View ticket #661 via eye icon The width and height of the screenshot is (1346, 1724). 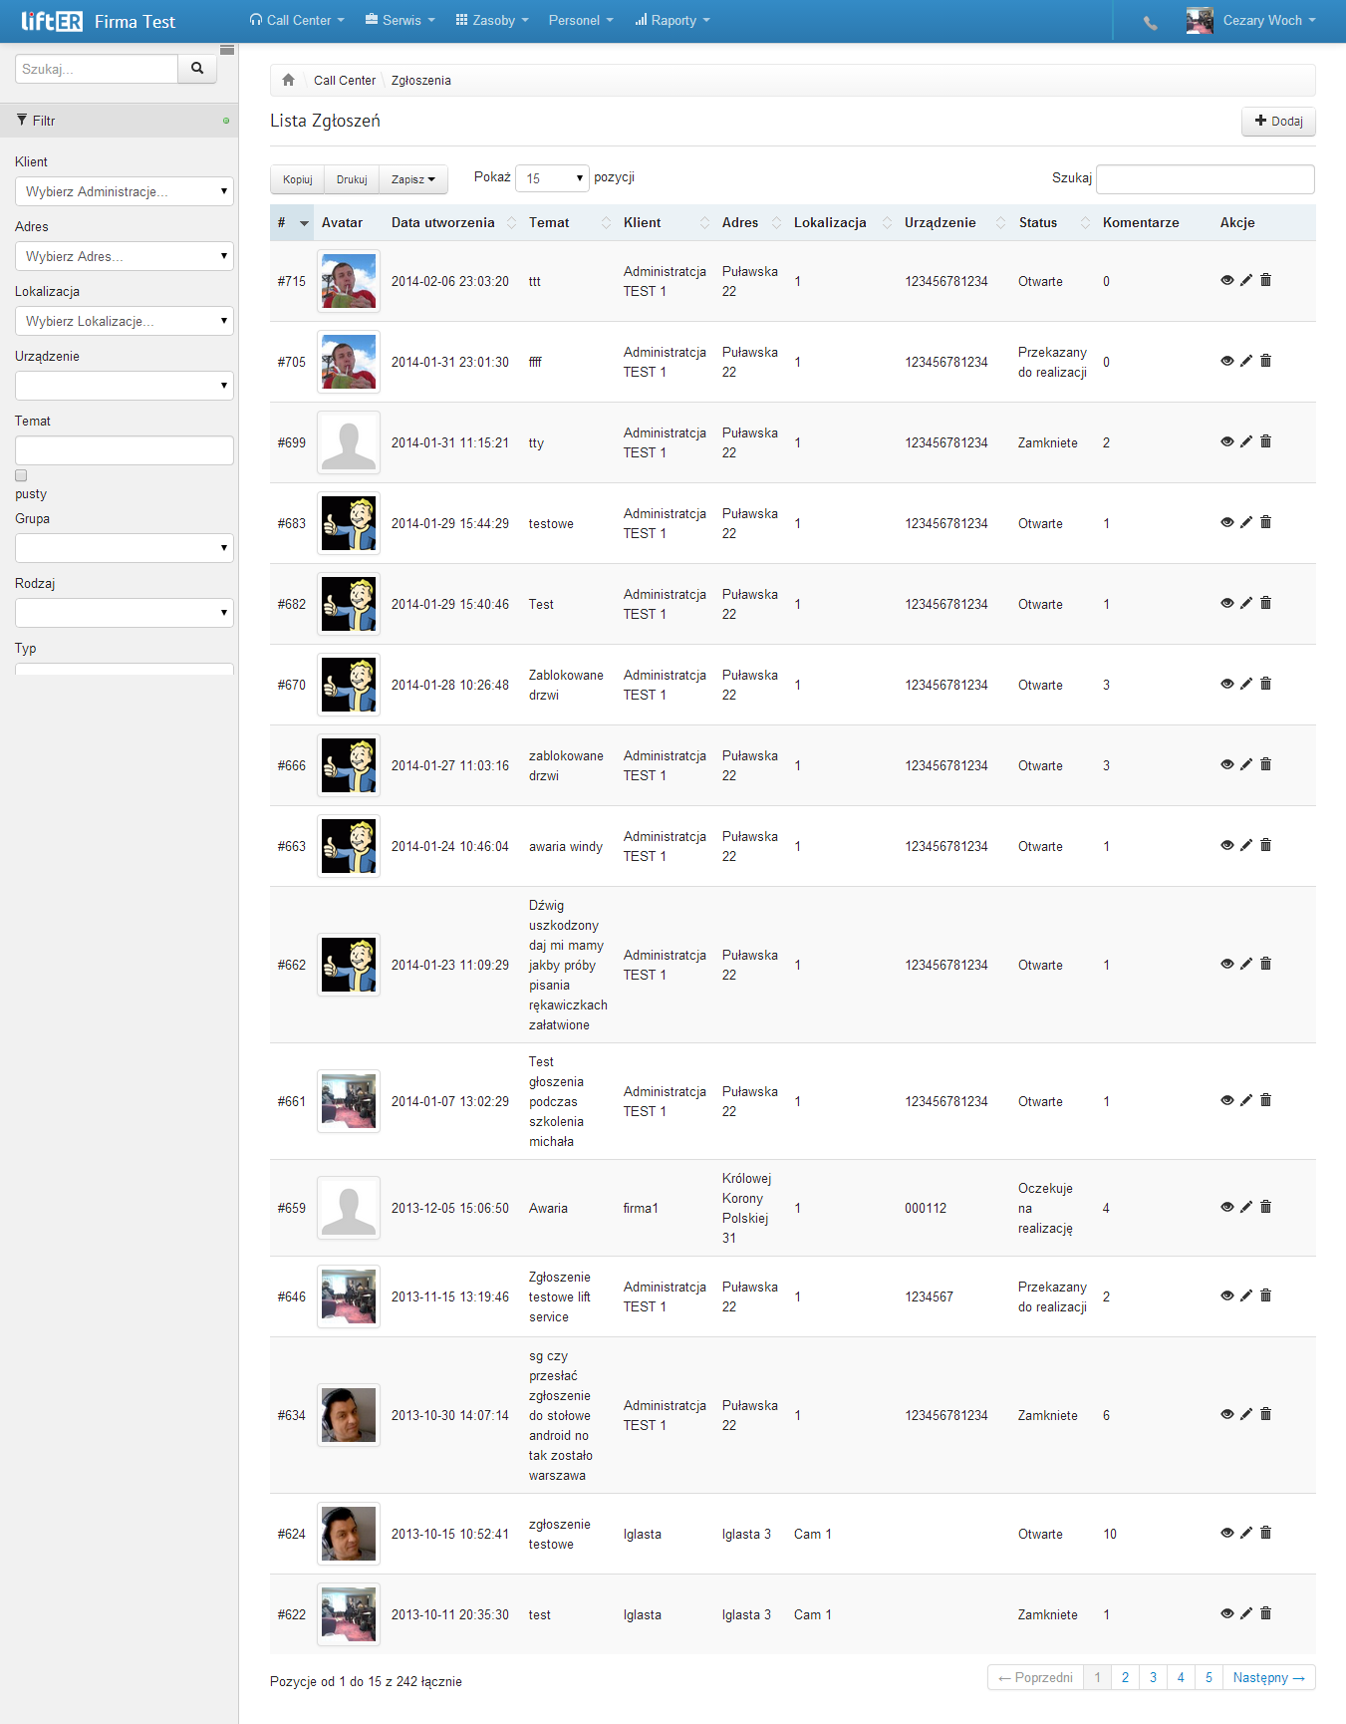pos(1226,1100)
